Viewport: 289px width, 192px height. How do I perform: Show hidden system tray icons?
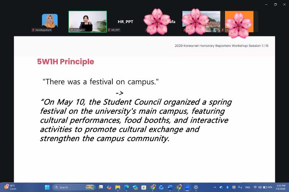coord(215,187)
